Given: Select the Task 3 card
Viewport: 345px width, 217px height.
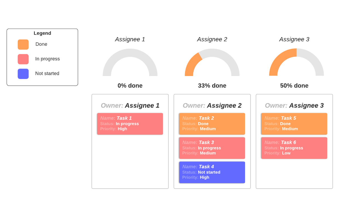Looking at the screenshot, I should pos(212,148).
